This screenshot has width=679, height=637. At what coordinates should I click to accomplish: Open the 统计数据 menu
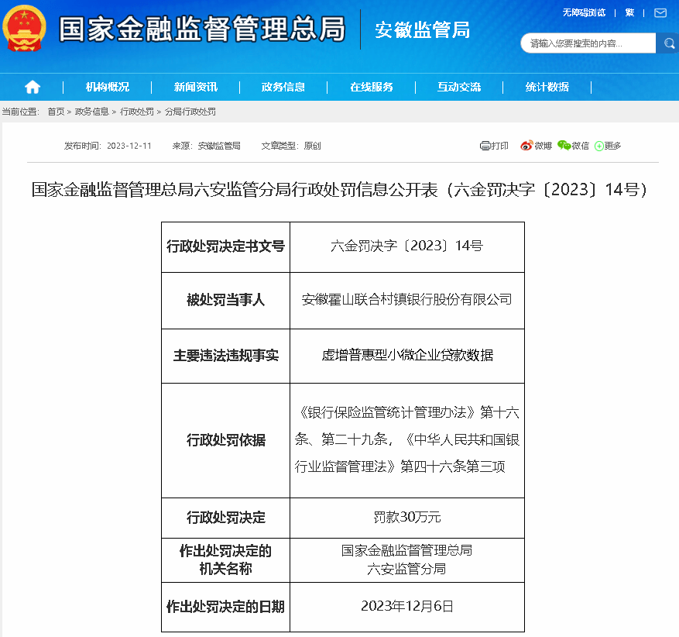[x=547, y=87]
